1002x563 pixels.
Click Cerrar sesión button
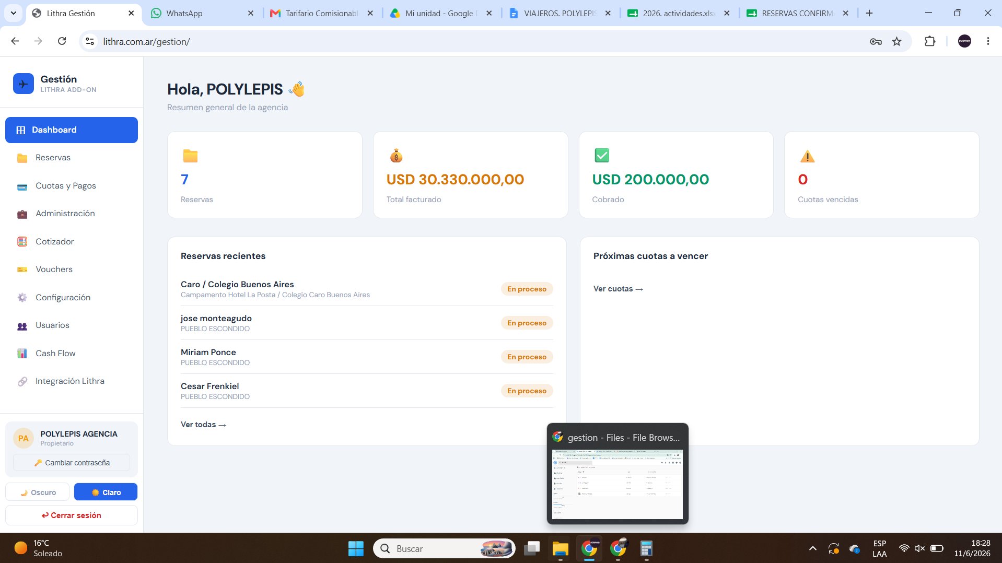(x=72, y=515)
